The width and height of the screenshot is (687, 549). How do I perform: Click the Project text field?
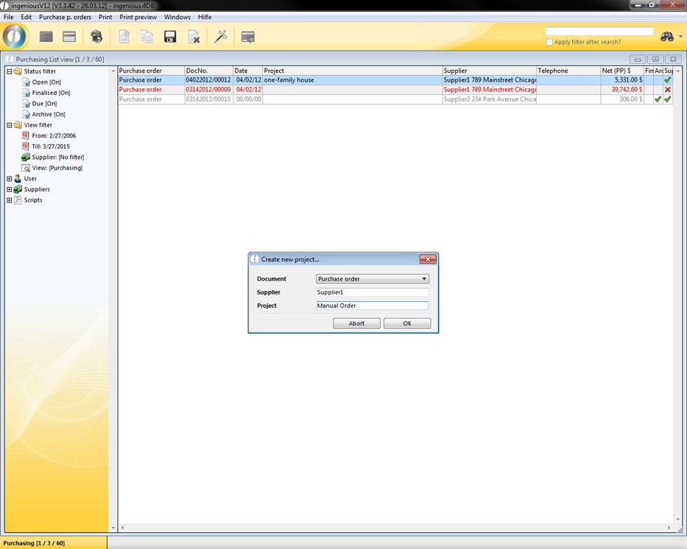point(372,305)
